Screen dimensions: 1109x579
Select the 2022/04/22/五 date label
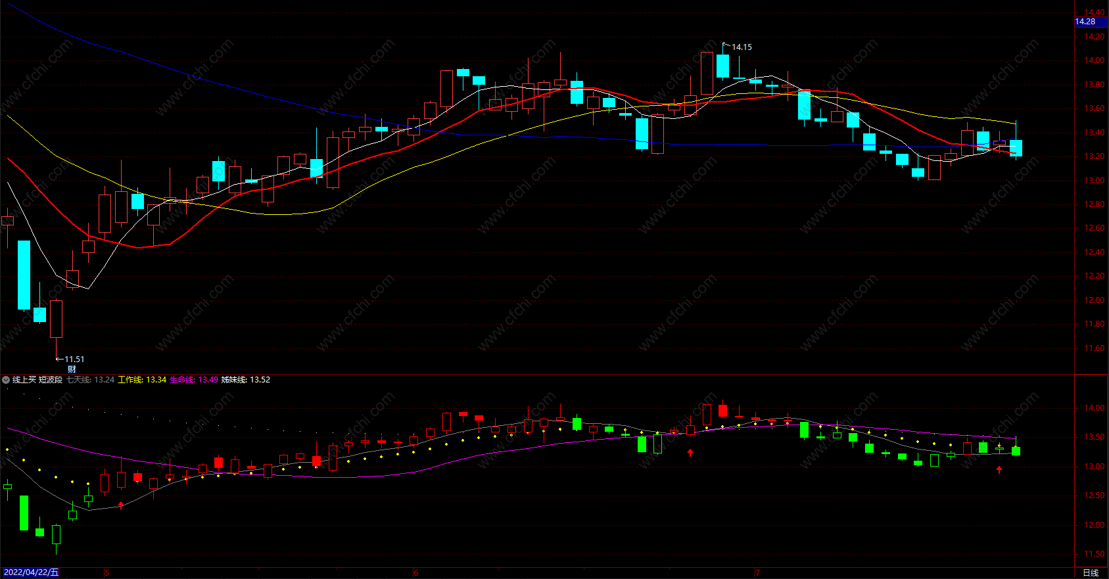pyautogui.click(x=31, y=572)
